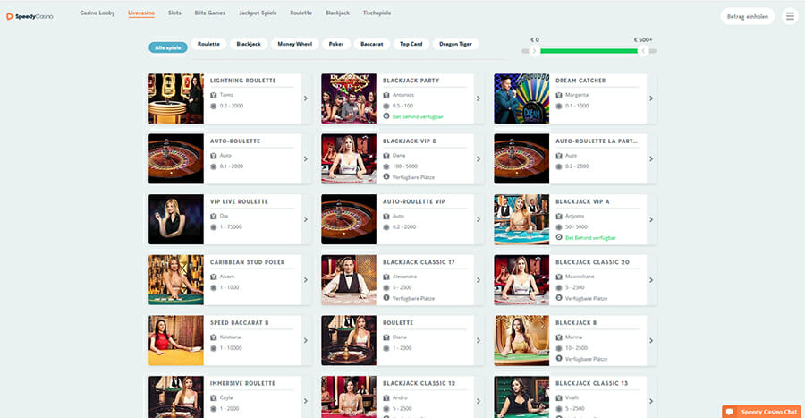The image size is (805, 418).
Task: Click the green bet range bar
Action: (x=589, y=51)
